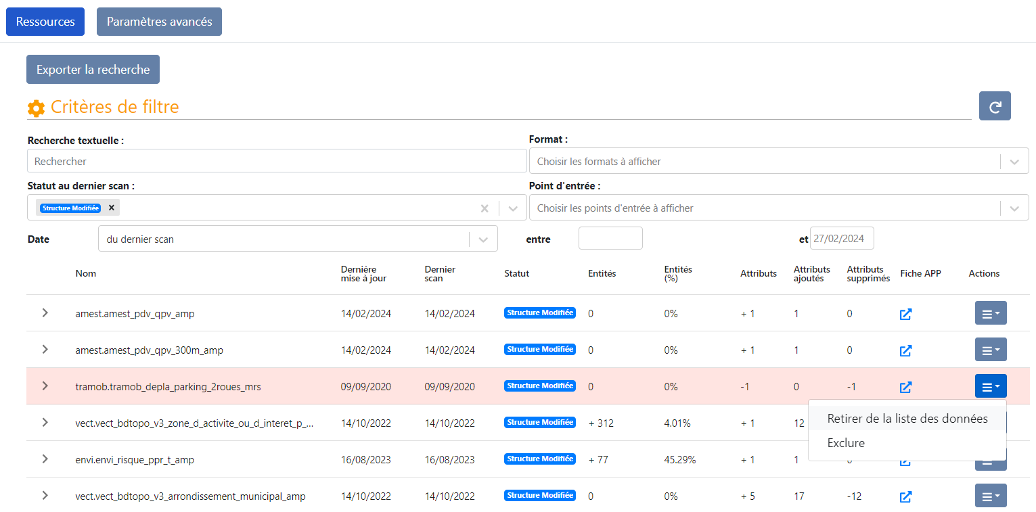The height and width of the screenshot is (512, 1036).
Task: Click the 16/08/2023 last update cell
Action: click(365, 460)
